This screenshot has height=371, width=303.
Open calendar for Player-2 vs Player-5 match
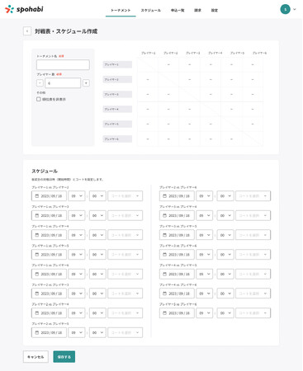(x=49, y=332)
